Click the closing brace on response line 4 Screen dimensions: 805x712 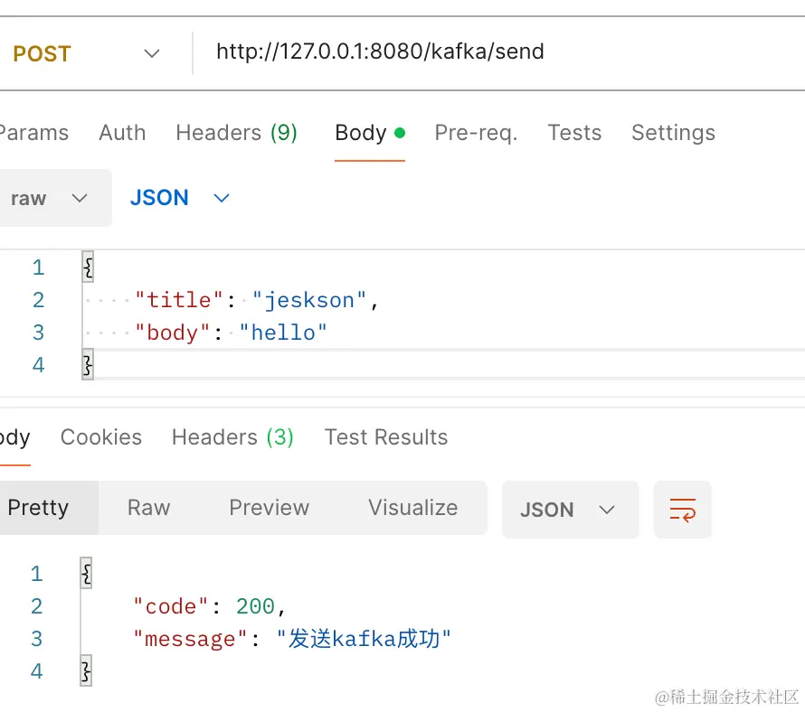click(x=86, y=671)
